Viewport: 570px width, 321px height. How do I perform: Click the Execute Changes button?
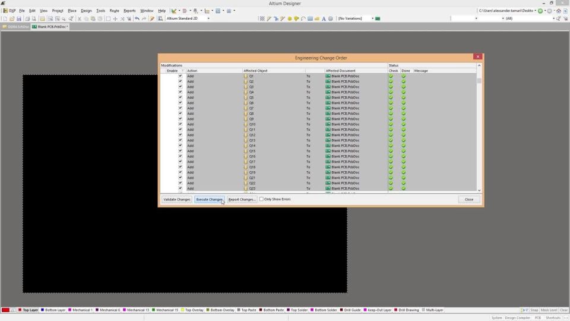[210, 200]
